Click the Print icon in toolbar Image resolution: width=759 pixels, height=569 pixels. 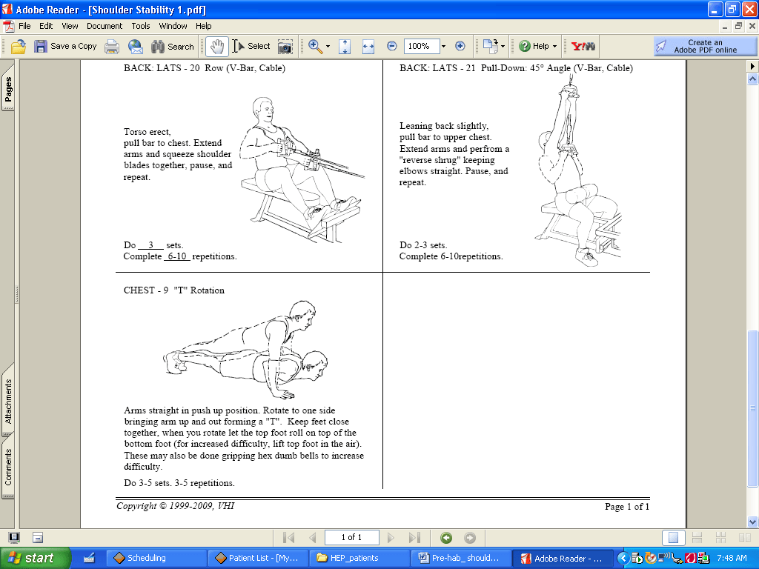112,46
